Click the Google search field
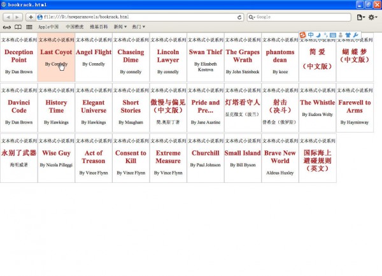 299,17
